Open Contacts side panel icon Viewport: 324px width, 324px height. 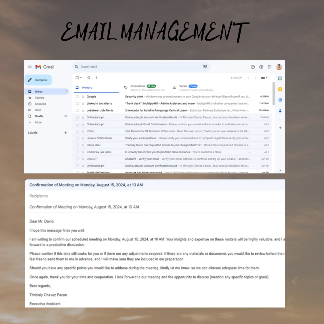(280, 111)
